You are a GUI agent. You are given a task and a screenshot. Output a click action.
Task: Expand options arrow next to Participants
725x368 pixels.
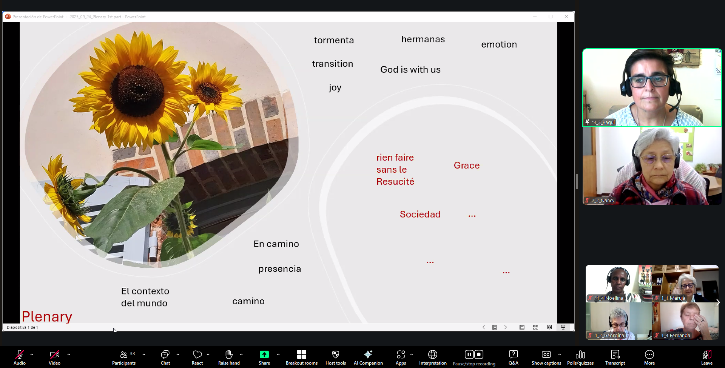(x=144, y=354)
